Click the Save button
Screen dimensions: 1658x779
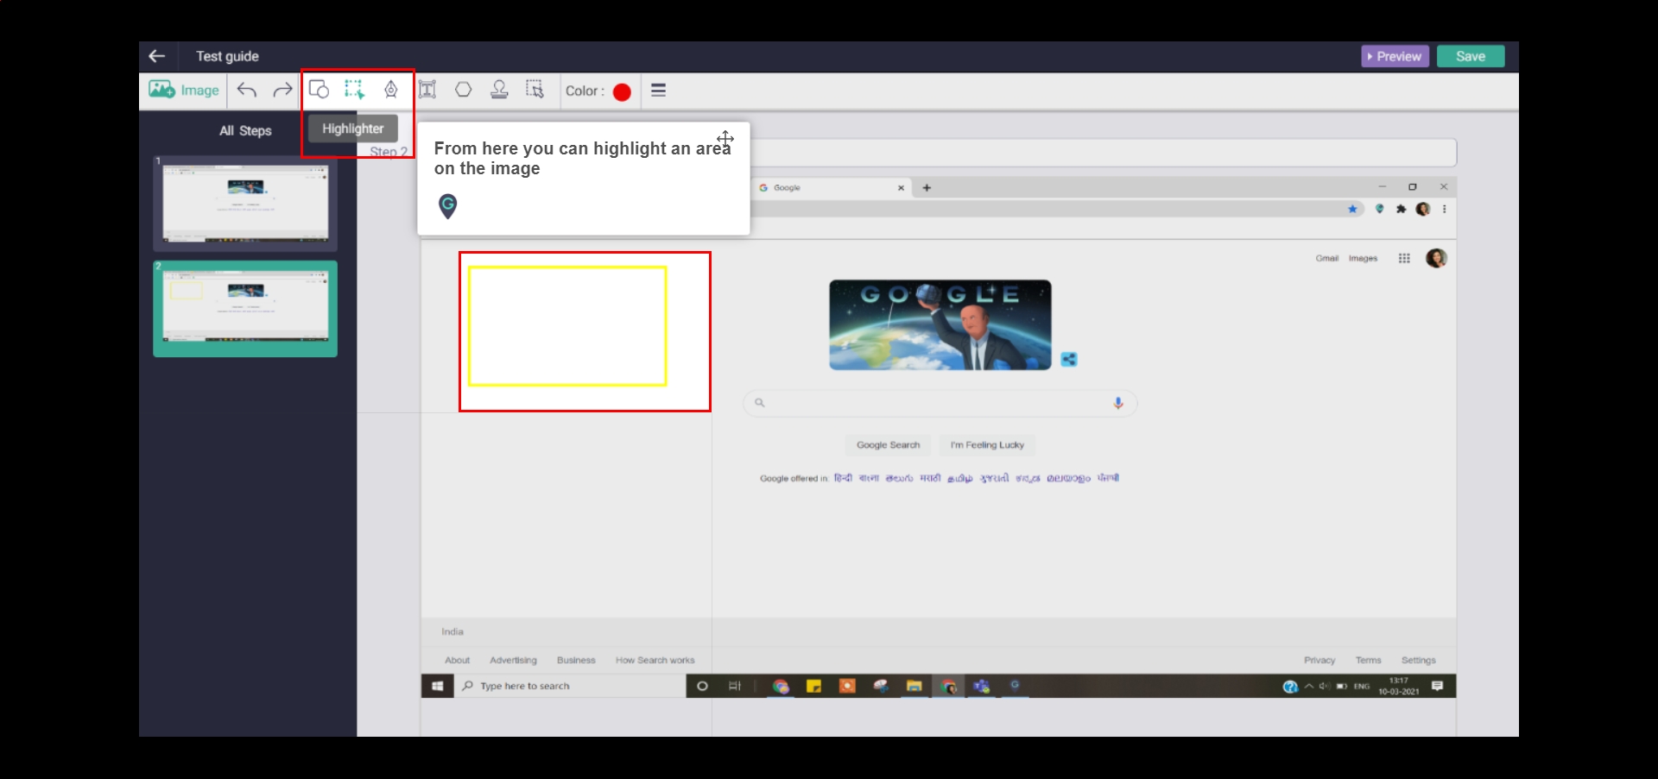[x=1471, y=56]
